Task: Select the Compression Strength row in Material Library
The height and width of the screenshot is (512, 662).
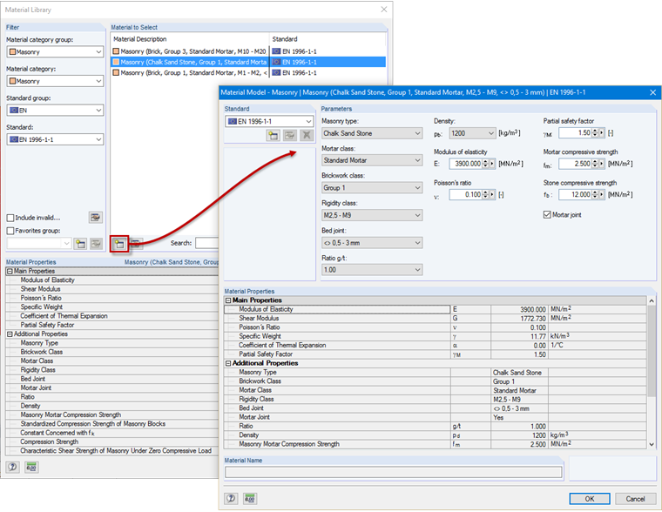Action: click(112, 442)
